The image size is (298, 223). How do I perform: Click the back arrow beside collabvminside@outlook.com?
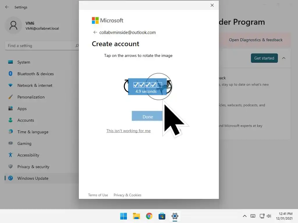click(x=95, y=33)
